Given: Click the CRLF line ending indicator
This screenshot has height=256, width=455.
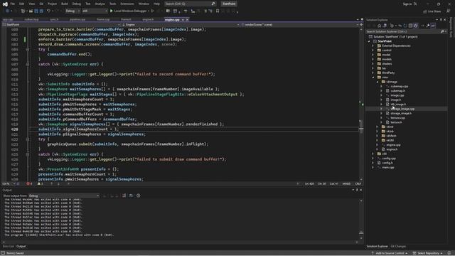Looking at the screenshot, I should pyautogui.click(x=358, y=183).
